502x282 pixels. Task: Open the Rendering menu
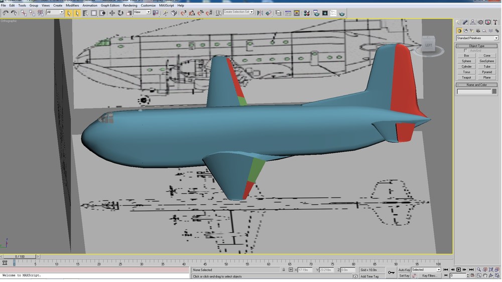click(130, 6)
